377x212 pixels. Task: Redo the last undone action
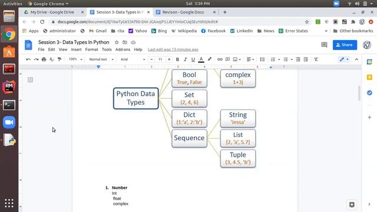click(x=36, y=59)
